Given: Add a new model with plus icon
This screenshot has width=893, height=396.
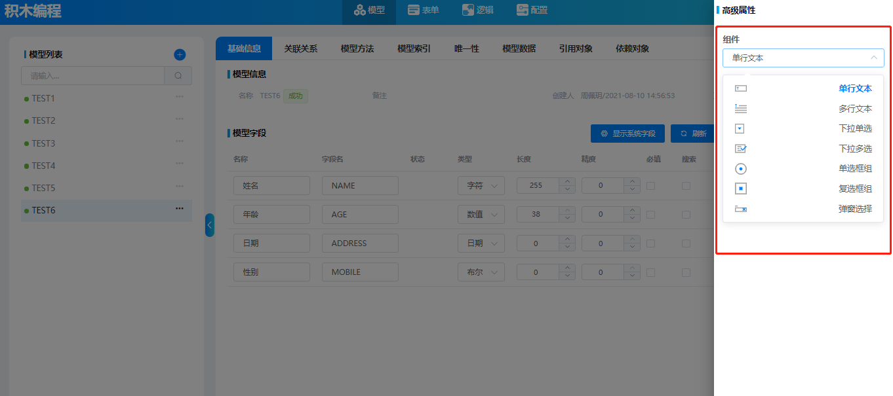Looking at the screenshot, I should [180, 55].
